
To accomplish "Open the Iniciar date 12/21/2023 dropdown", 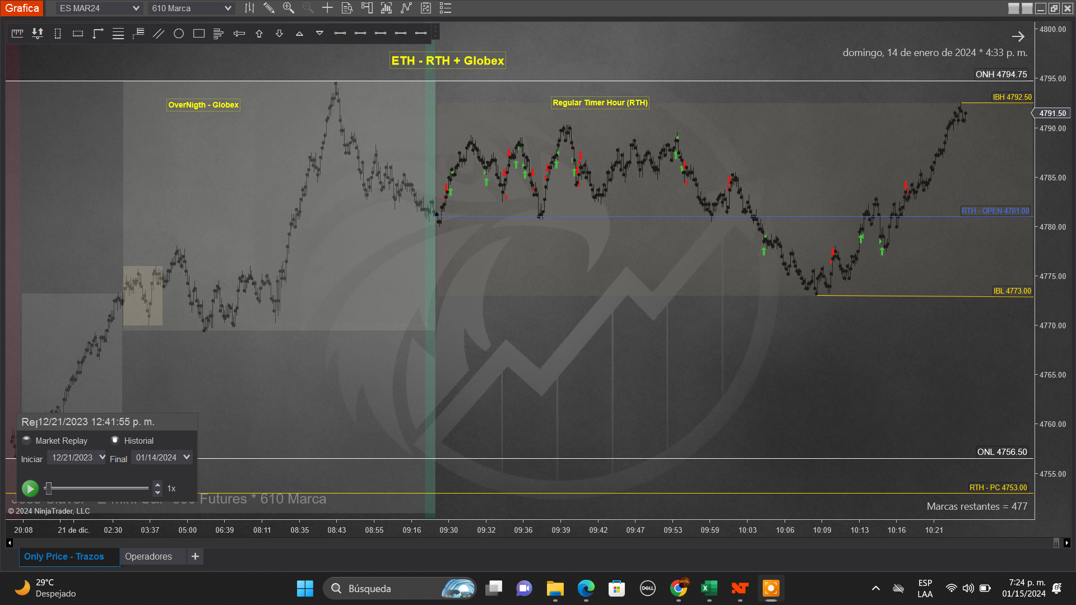I will (x=101, y=458).
